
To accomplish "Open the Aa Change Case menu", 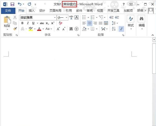I will (49, 29).
